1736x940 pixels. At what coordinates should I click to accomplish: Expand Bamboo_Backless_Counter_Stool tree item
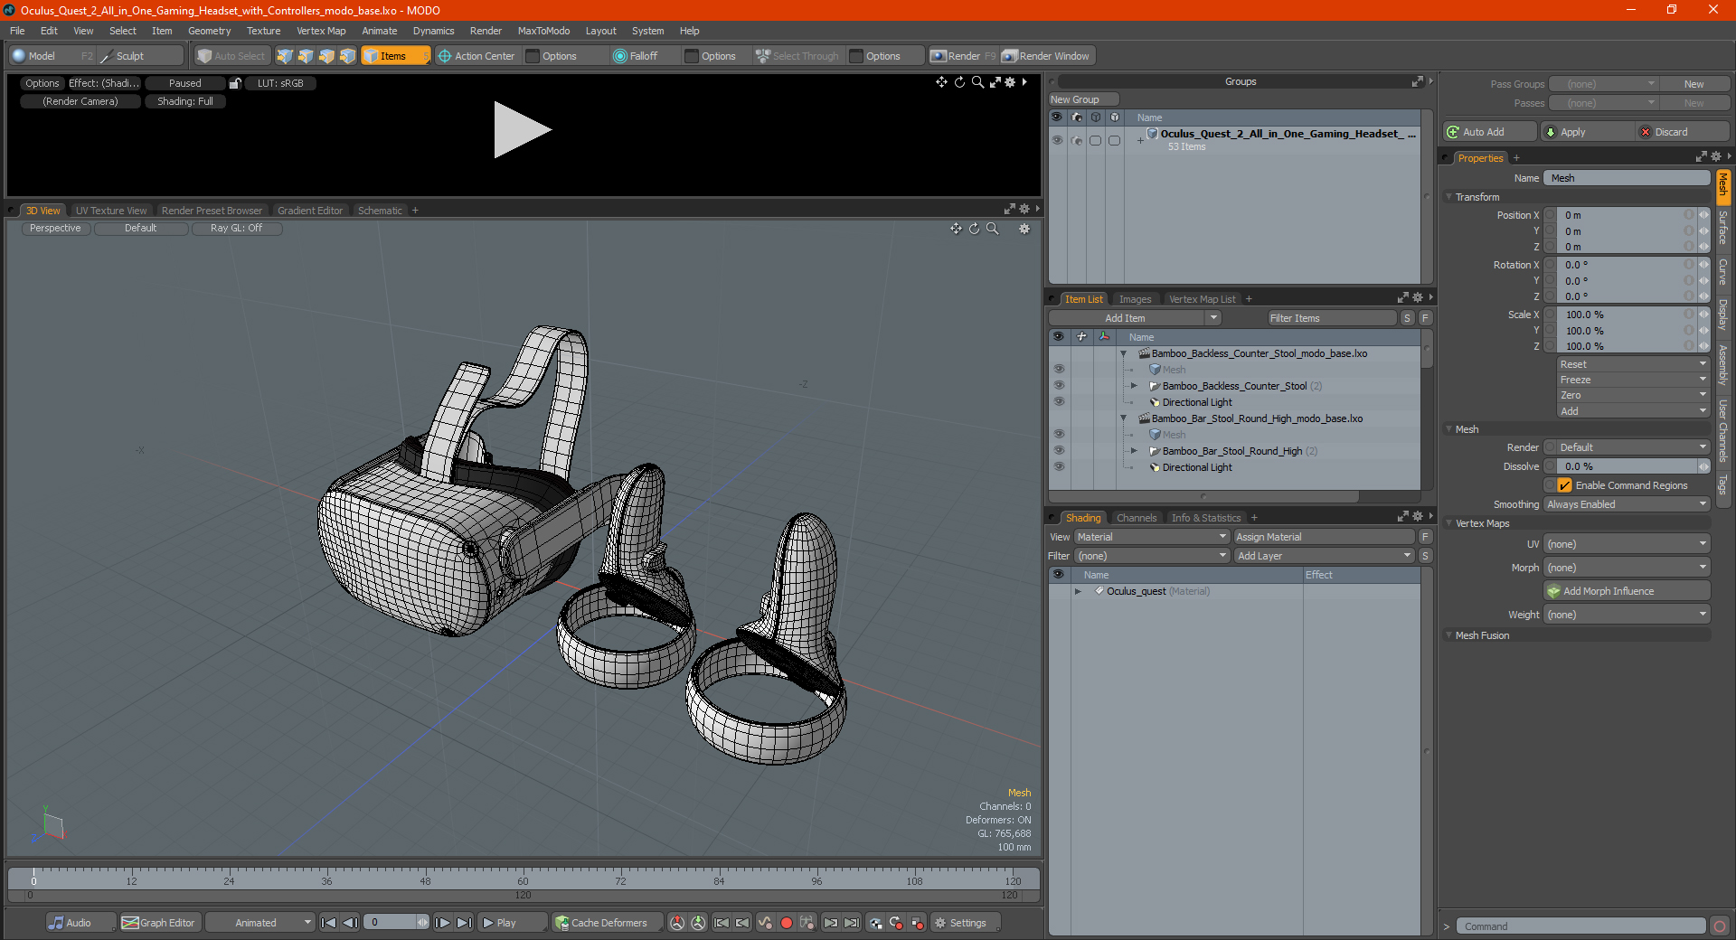tap(1134, 386)
